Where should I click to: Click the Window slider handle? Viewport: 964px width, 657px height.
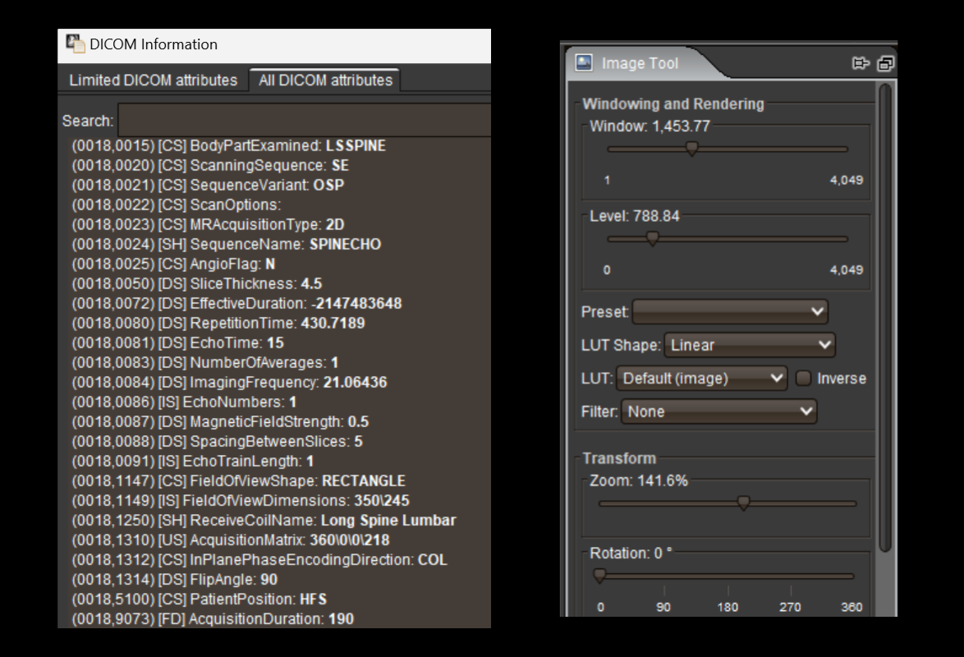click(691, 149)
